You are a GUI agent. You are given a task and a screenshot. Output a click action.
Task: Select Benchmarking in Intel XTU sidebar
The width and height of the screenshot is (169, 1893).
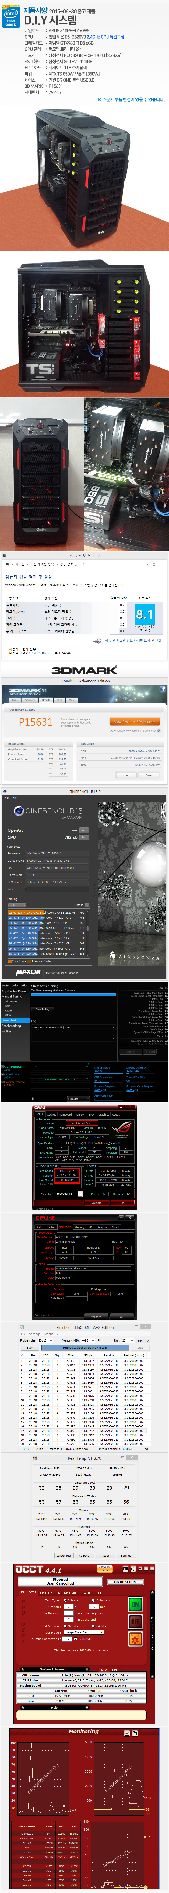11,1025
